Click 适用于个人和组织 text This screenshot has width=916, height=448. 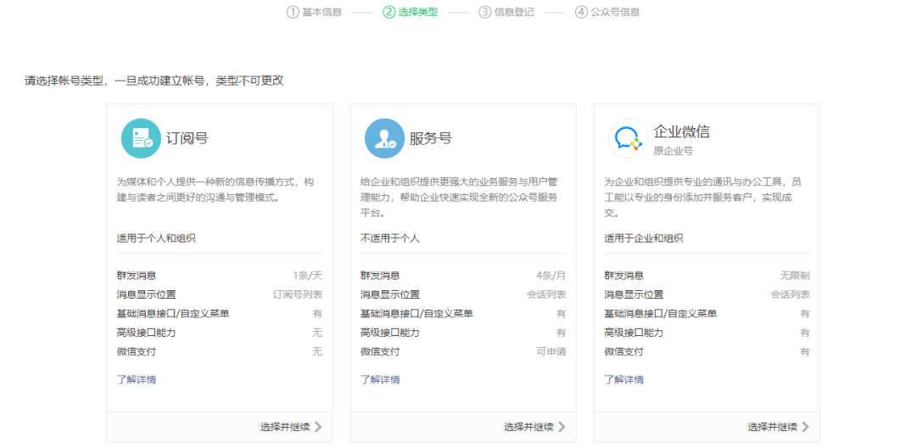point(156,238)
